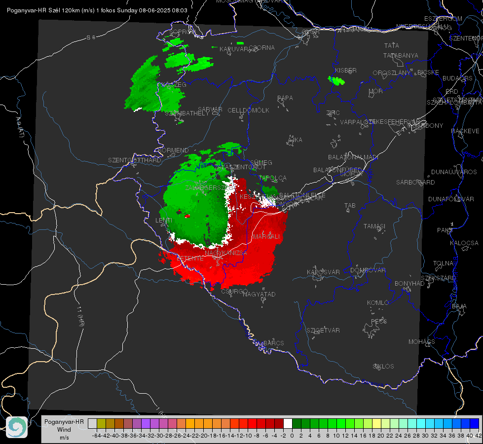Click the dark red swatch between -4 and -2
Image resolution: width=483 pixels, height=444 pixels.
[279, 423]
